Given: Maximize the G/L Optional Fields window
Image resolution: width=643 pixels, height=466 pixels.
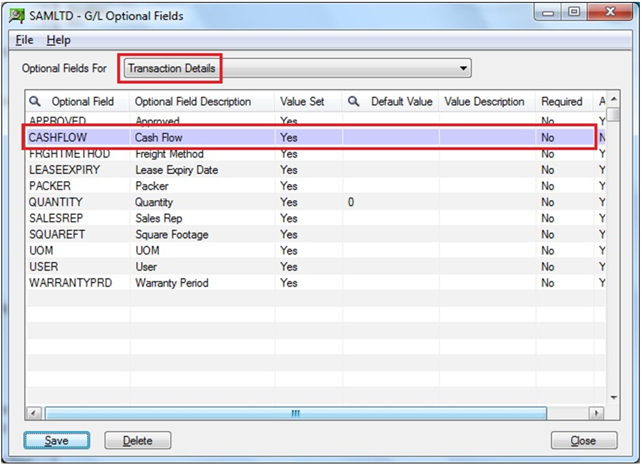Looking at the screenshot, I should coord(574,13).
